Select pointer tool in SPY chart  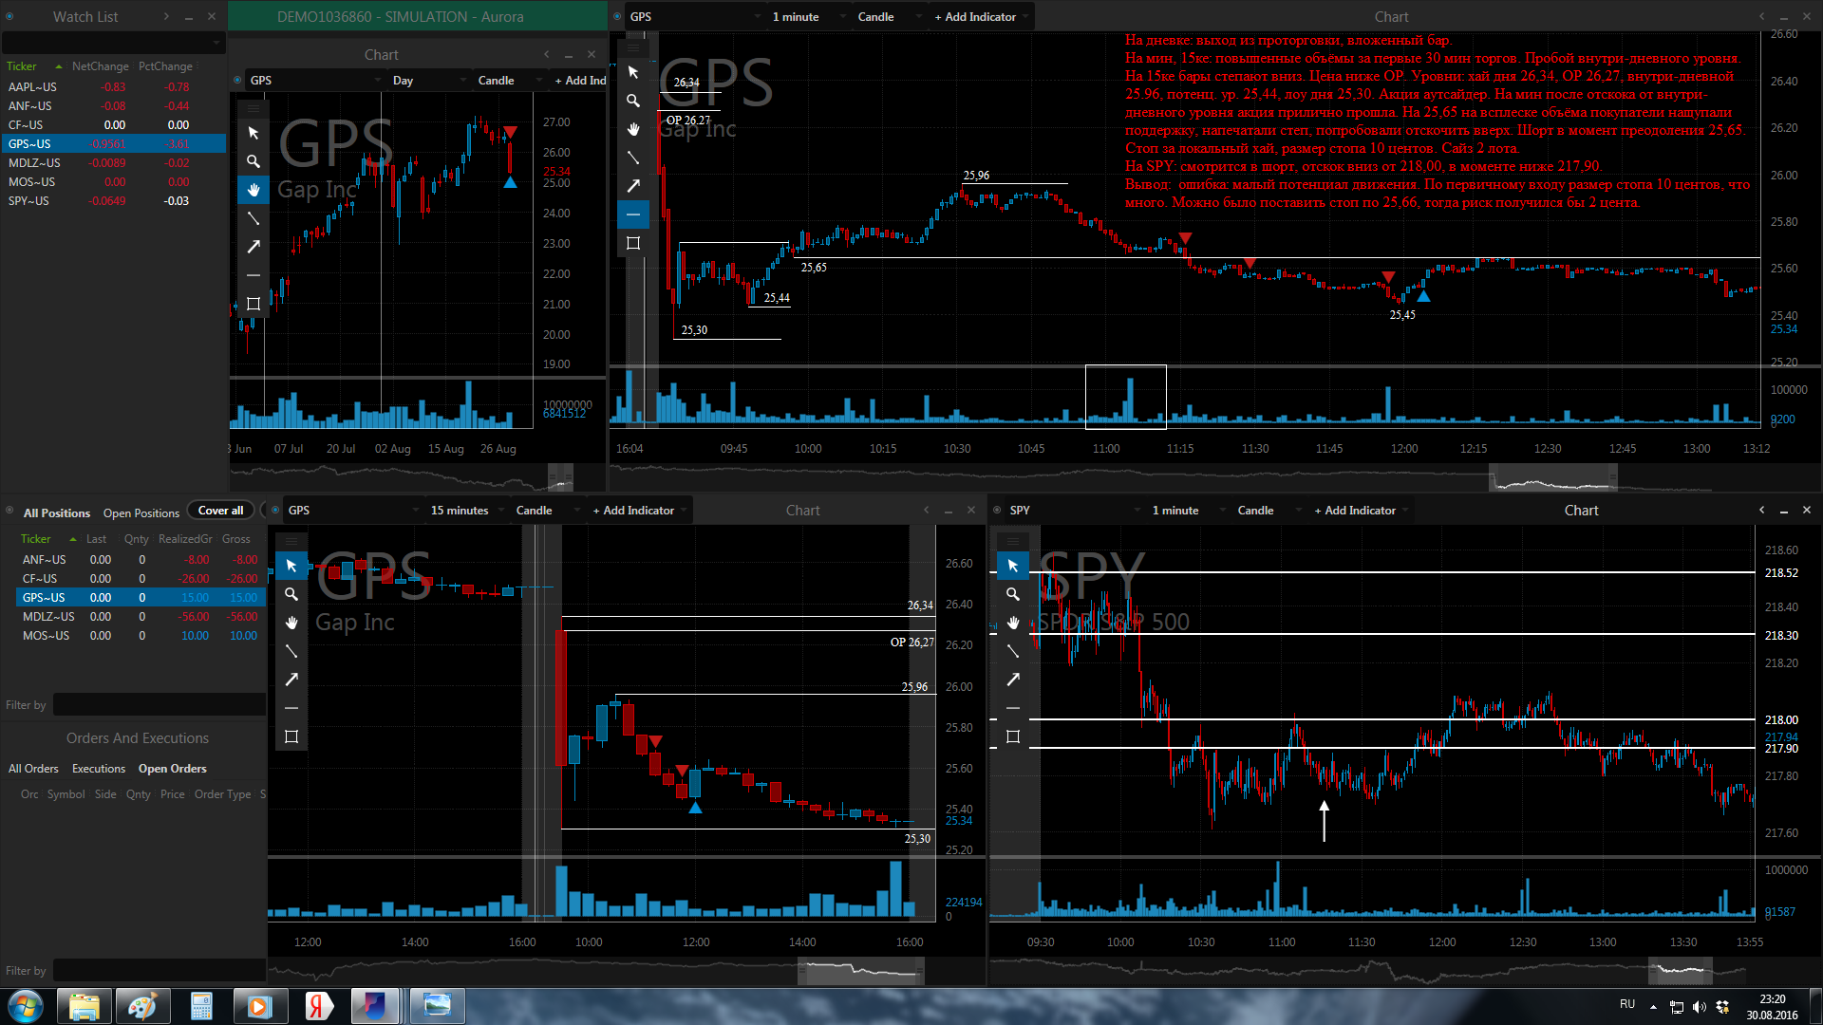(x=1013, y=566)
